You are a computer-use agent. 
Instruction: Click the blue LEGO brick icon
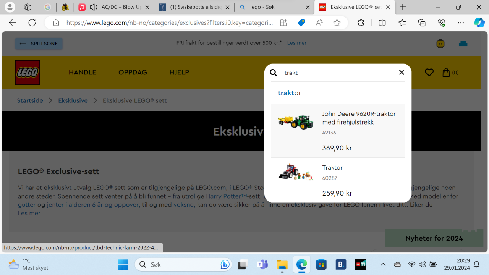463,44
